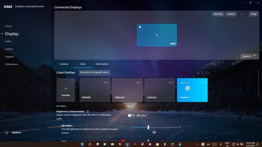Click the Detect button
This screenshot has height=147, width=262.
coord(231,14)
